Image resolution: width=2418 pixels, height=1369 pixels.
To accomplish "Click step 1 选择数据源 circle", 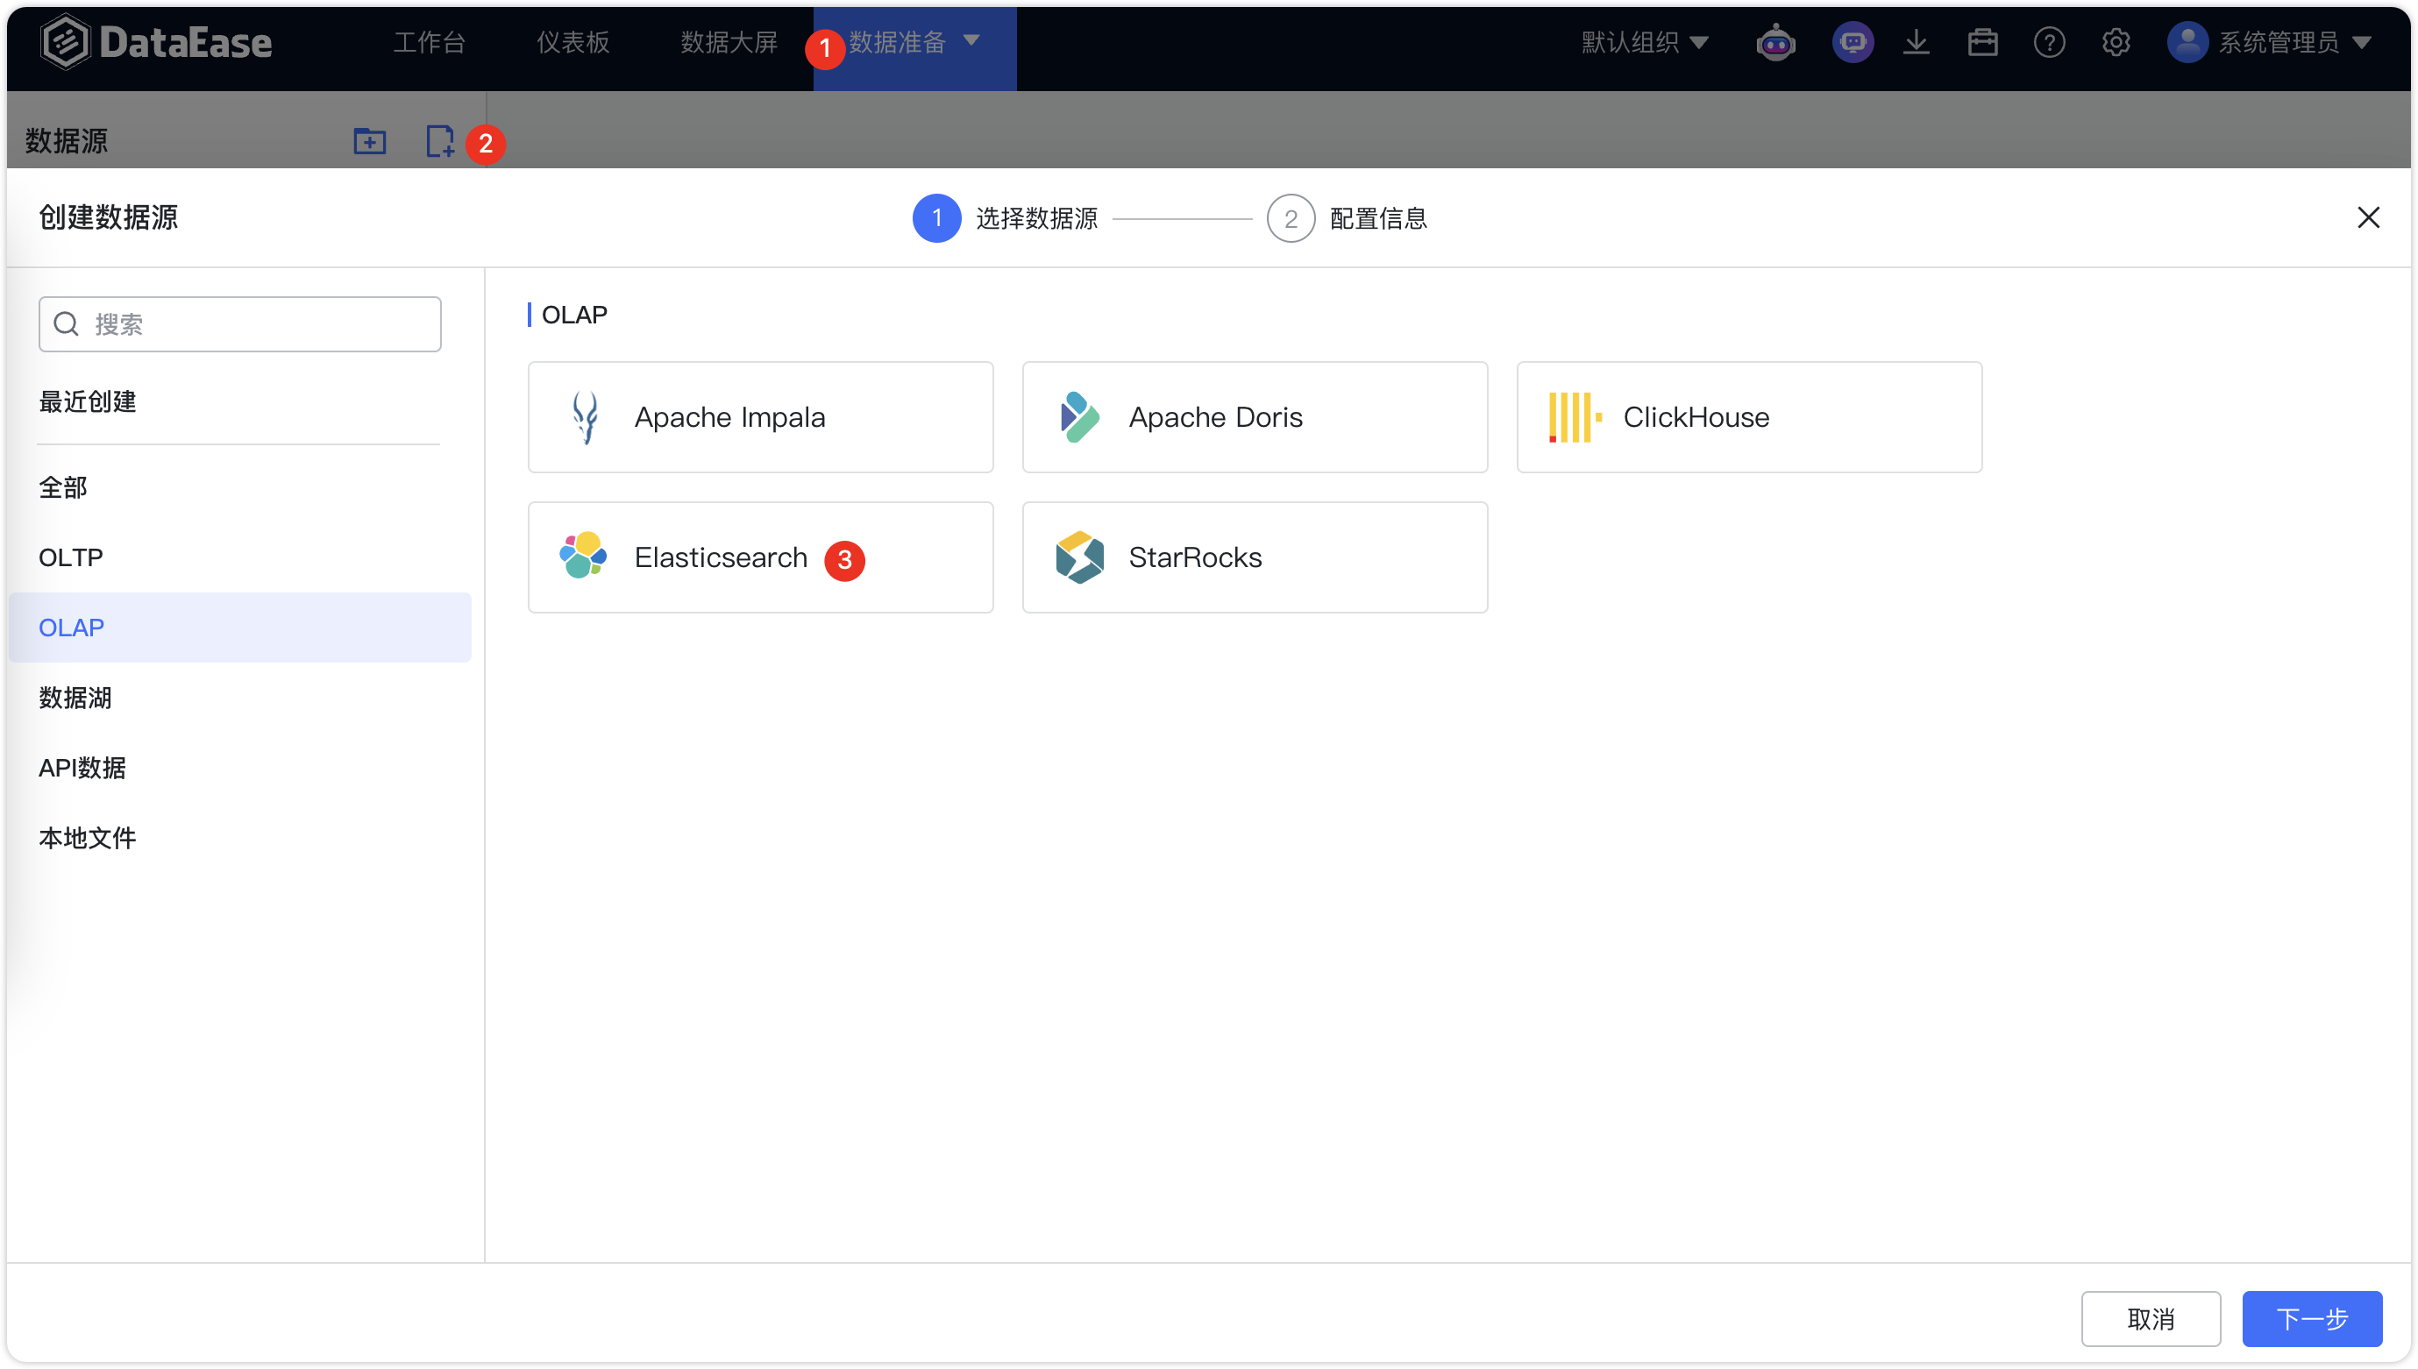I will point(936,218).
